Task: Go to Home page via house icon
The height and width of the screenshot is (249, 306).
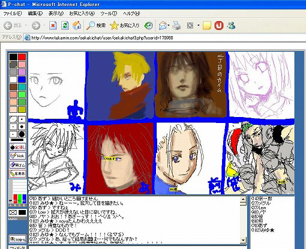Action: [x=77, y=26]
